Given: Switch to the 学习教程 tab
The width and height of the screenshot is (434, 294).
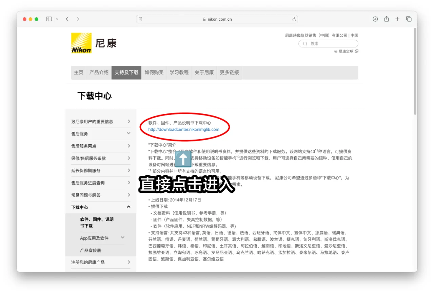Looking at the screenshot, I should pos(179,72).
